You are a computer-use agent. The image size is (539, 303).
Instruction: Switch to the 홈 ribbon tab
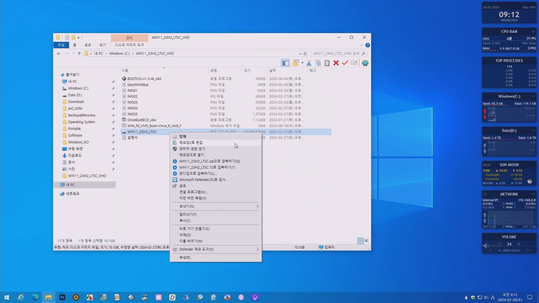coord(75,45)
